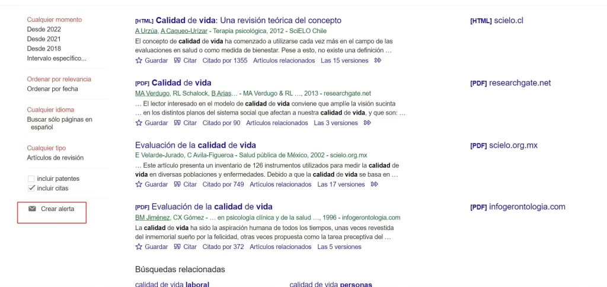Screen dimensions: 607x287
Task: Click star icon for Velarde-Jurado result
Action: click(x=139, y=184)
